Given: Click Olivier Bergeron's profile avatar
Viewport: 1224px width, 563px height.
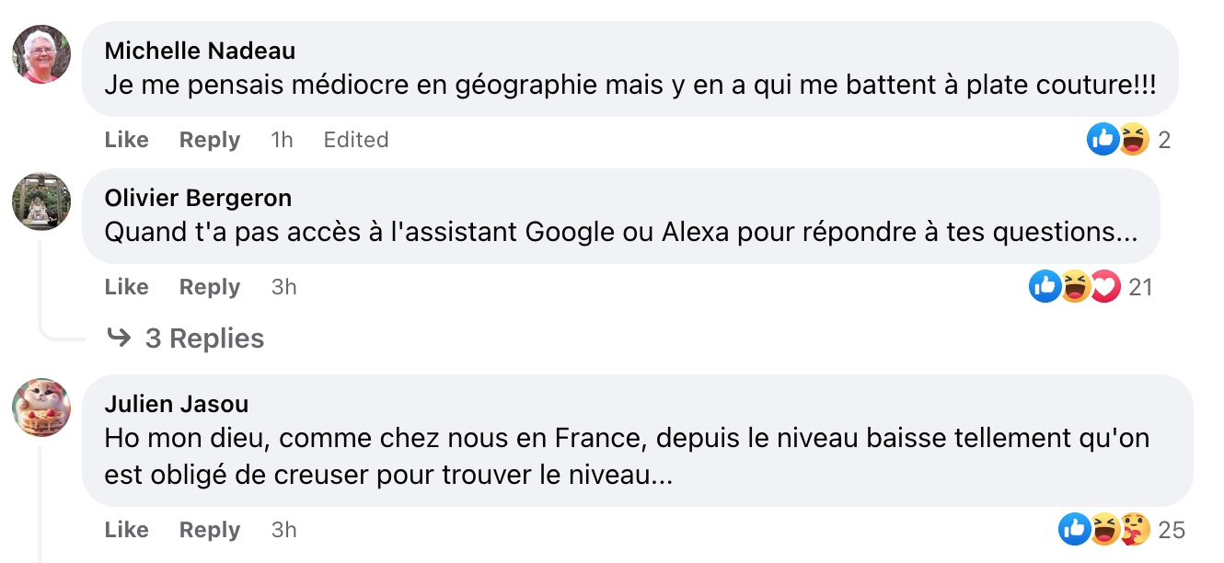Looking at the screenshot, I should pyautogui.click(x=41, y=201).
